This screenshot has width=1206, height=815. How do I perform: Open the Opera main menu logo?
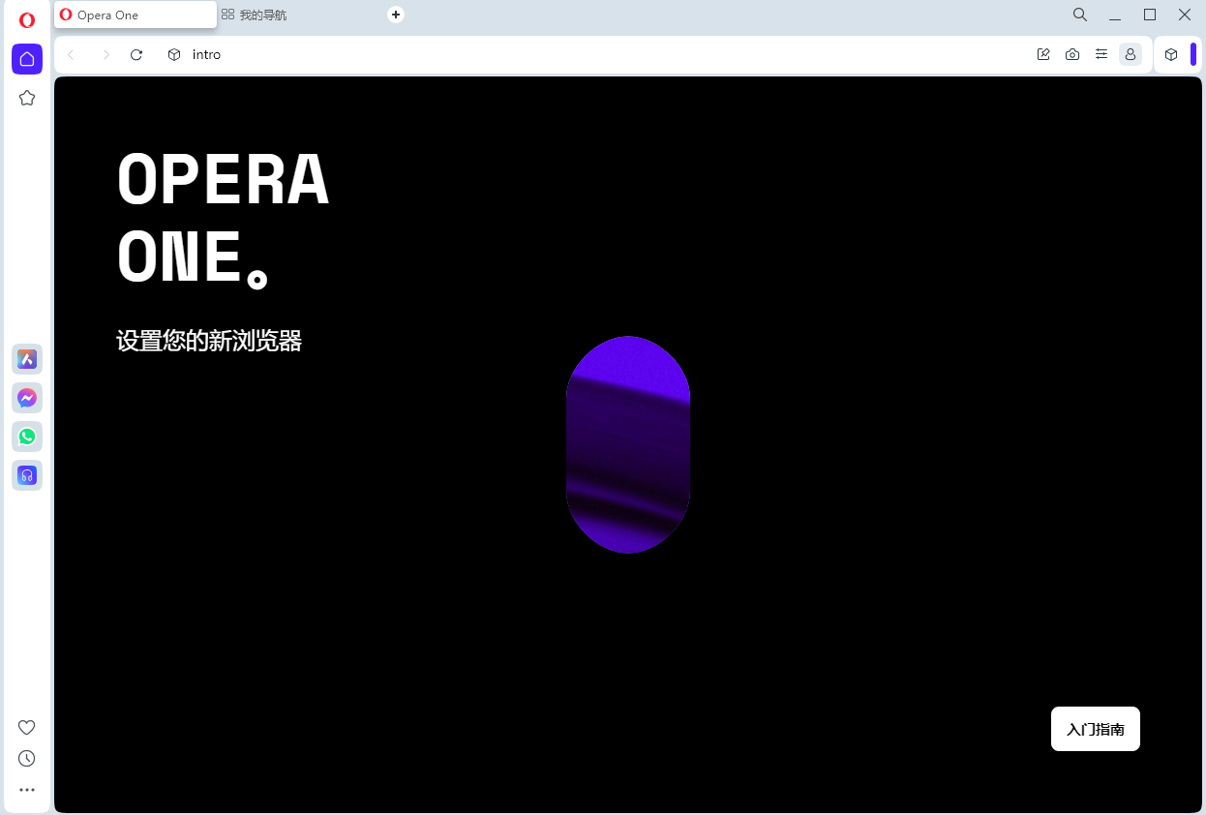tap(27, 19)
